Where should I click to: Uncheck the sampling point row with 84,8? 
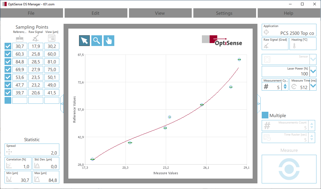(8, 62)
